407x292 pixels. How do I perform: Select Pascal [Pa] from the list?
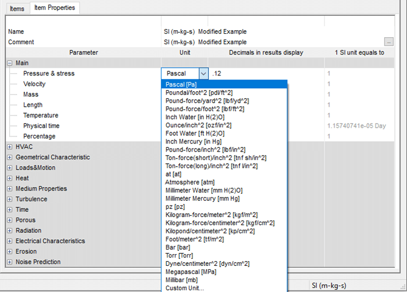click(224, 84)
